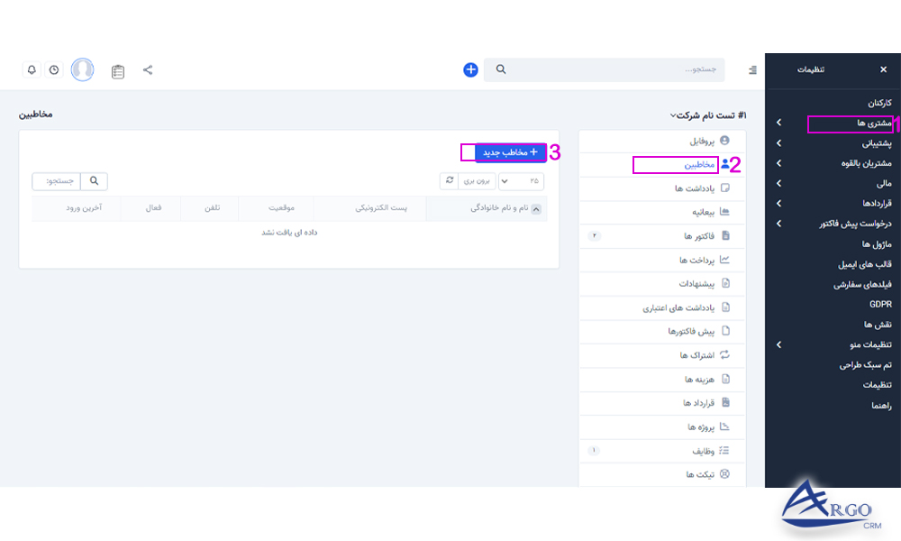Switch to the تیکت ها tab
This screenshot has height=541, width=901.
pos(707,474)
